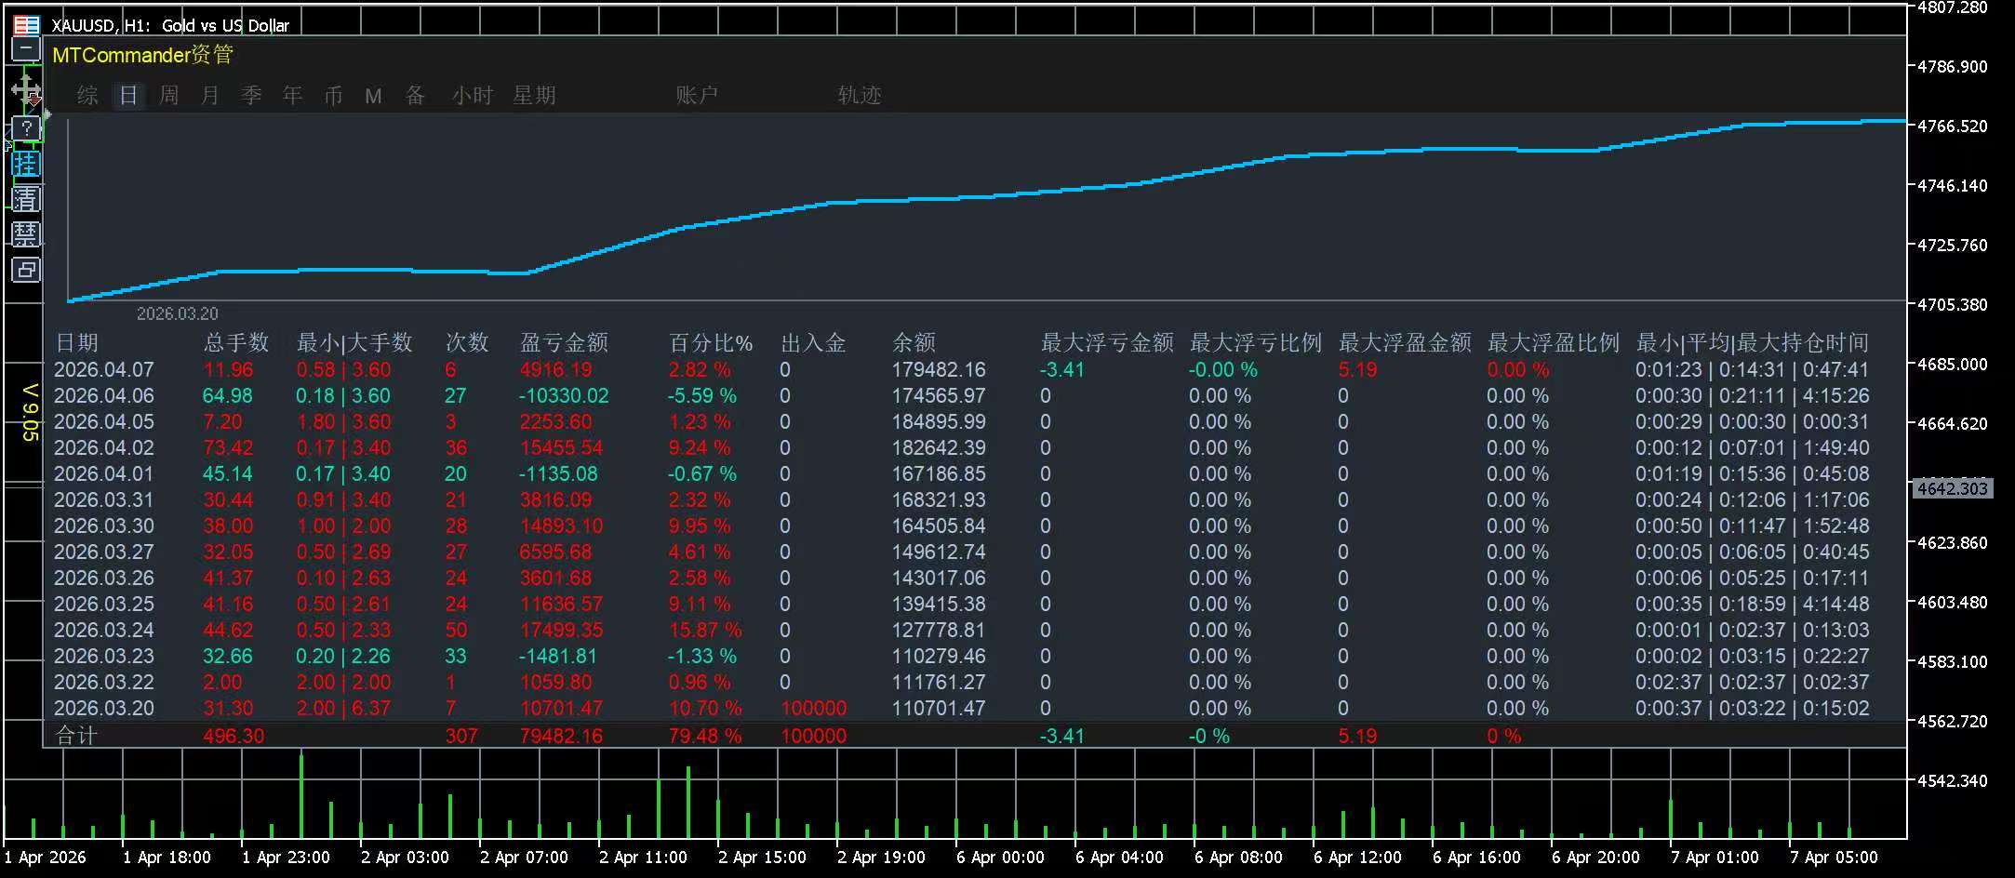Select the 星期 weekday tab

click(534, 95)
